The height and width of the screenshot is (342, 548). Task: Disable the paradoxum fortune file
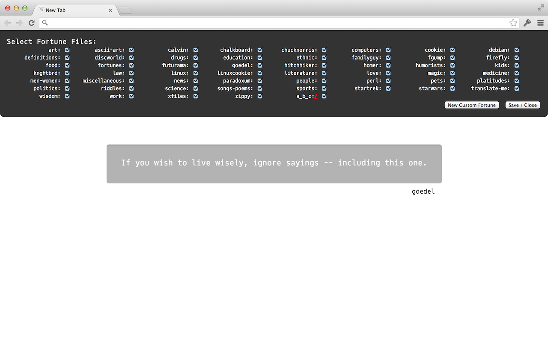click(260, 81)
